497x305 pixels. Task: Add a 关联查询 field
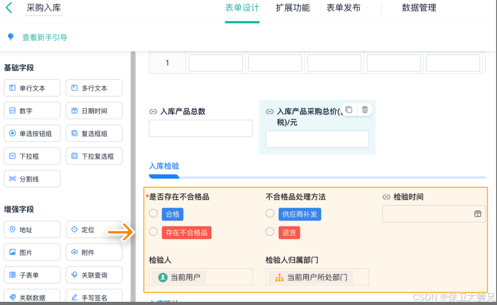(x=94, y=275)
